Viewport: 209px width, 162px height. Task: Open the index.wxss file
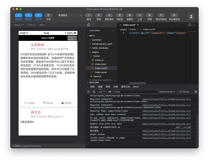101,72
